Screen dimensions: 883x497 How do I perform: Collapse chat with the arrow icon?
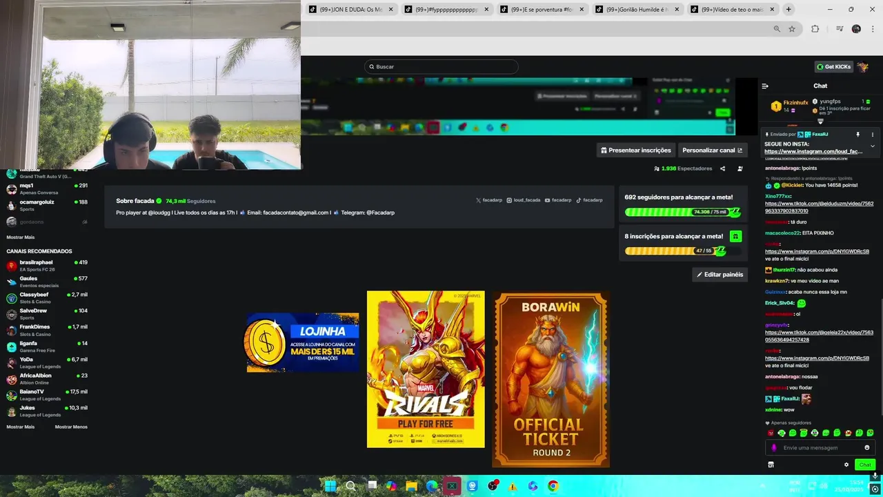coord(765,86)
